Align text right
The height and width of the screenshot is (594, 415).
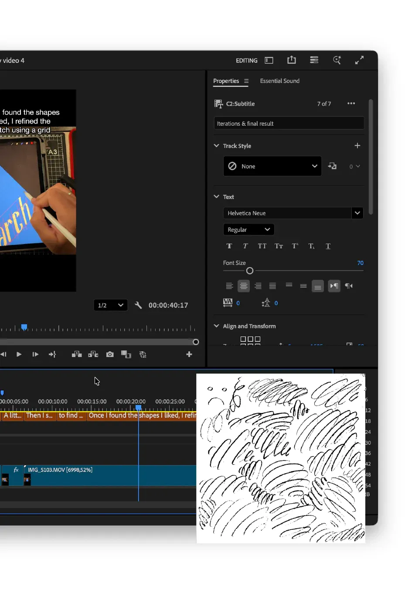click(258, 286)
